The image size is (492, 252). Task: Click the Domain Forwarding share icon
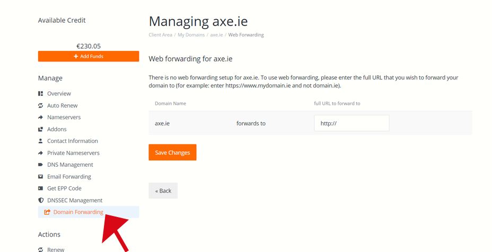click(x=47, y=212)
